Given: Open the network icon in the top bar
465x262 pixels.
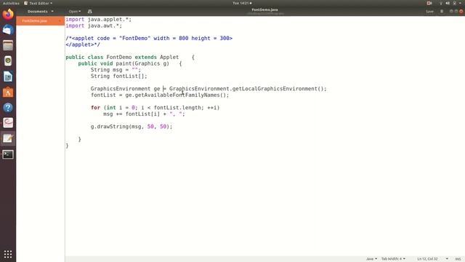Looking at the screenshot, I should point(441,3).
